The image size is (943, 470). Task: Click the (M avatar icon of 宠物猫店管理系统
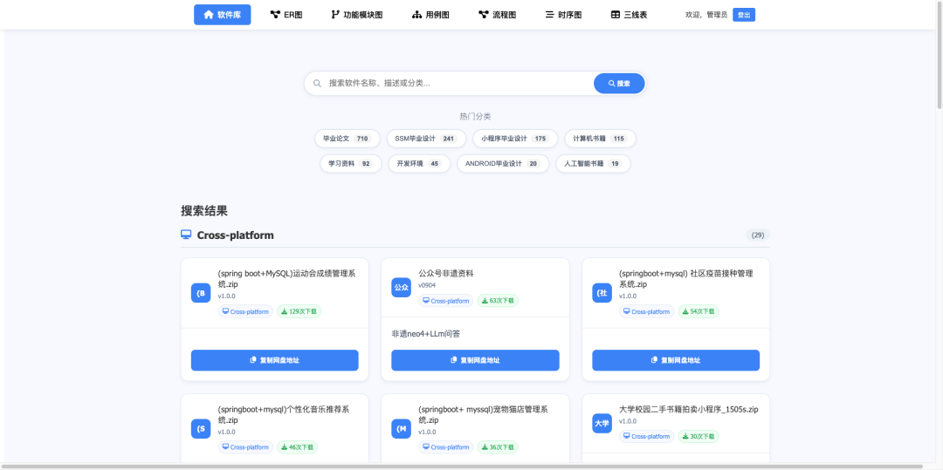pos(401,429)
